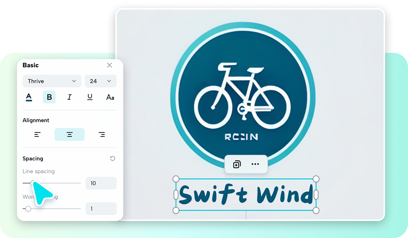
Task: Click the bottom-right handle of text box
Action: coord(316,210)
